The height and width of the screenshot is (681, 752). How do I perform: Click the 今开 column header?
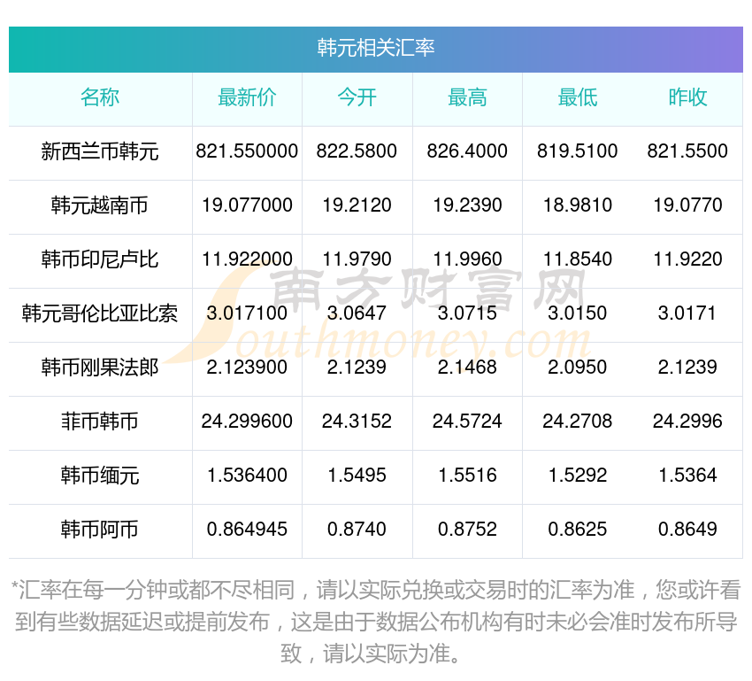(x=357, y=97)
